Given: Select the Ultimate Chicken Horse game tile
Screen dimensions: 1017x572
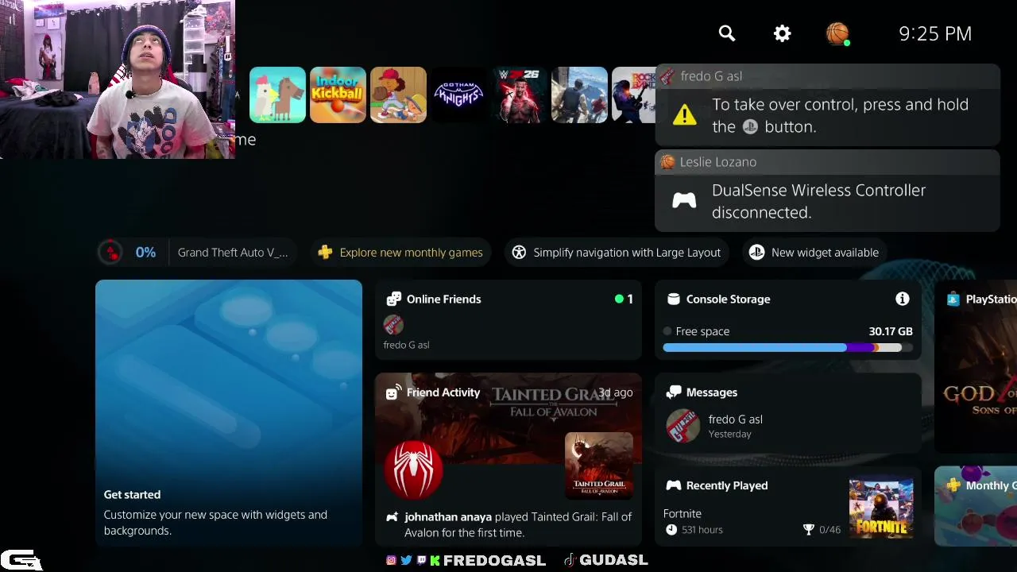Looking at the screenshot, I should click(277, 95).
